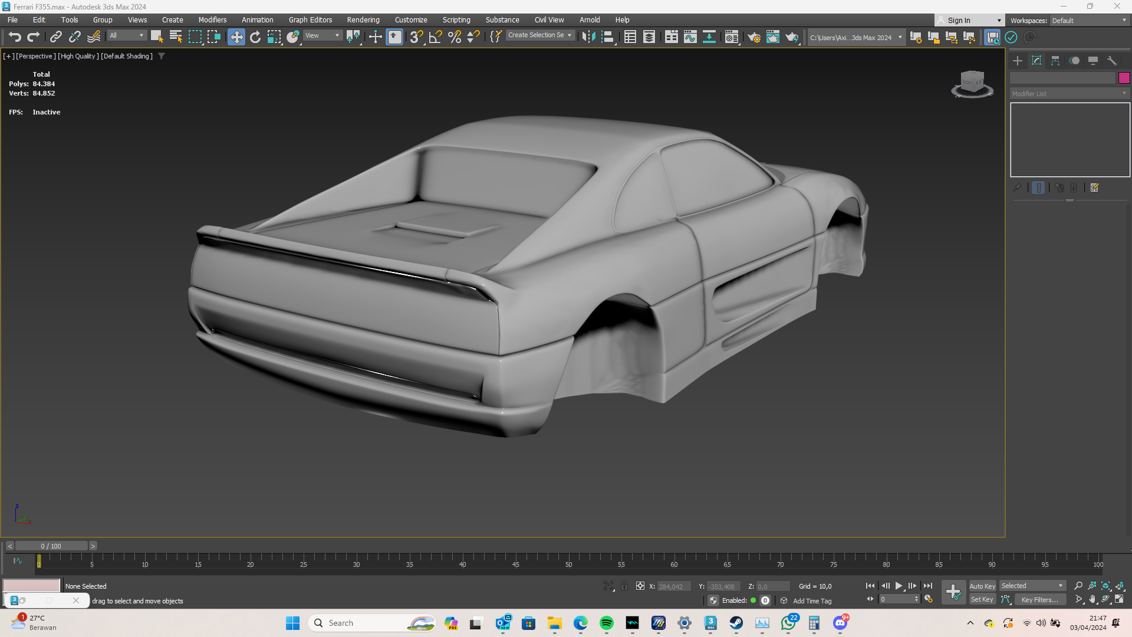Open the selection filter All dropdown

127,35
